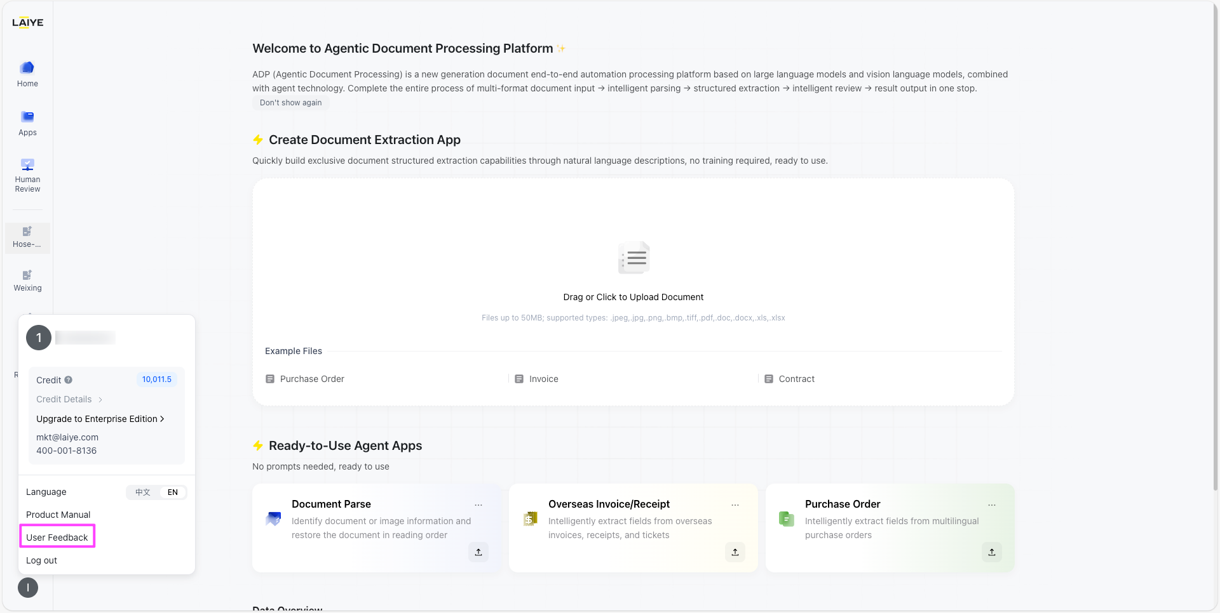
Task: Select User Feedback from the menu
Action: 57,537
